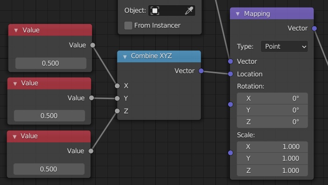The width and height of the screenshot is (328, 185).
Task: Click the Z input socket on Combine XYZ
Action: pyautogui.click(x=117, y=111)
